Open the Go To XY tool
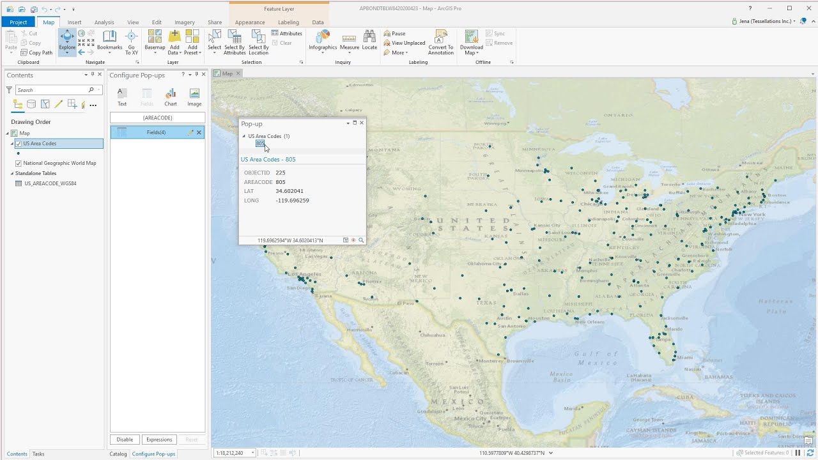This screenshot has height=460, width=818. pos(132,42)
